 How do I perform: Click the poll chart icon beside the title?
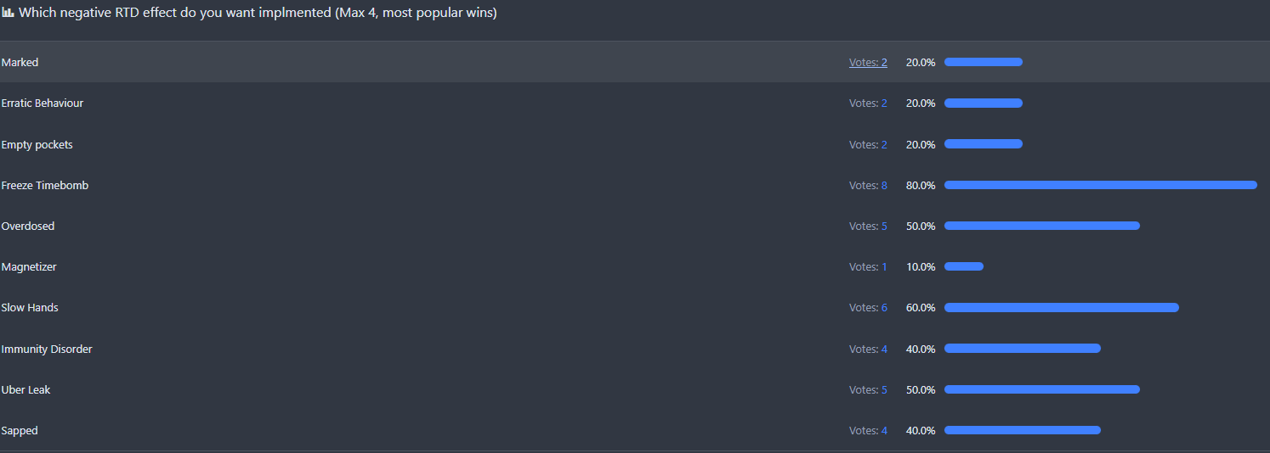(8, 13)
